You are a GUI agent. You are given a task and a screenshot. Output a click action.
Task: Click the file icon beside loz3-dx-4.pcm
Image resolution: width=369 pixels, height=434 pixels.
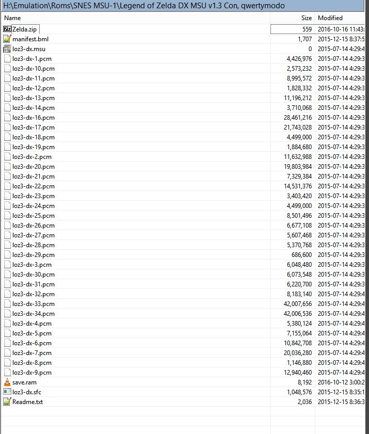(x=7, y=324)
